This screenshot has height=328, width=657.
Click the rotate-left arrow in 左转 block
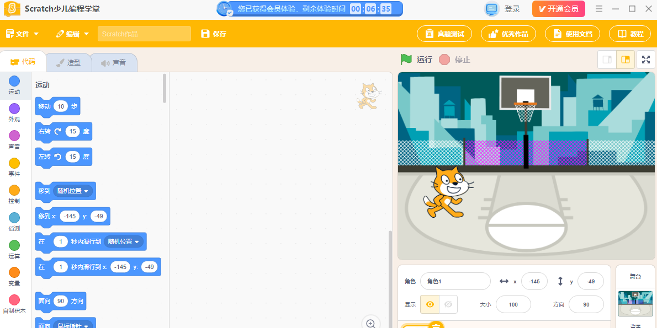click(57, 157)
